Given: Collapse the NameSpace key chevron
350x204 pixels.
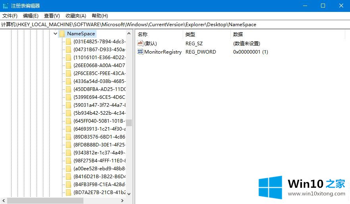Looking at the screenshot, I should pyautogui.click(x=55, y=34).
